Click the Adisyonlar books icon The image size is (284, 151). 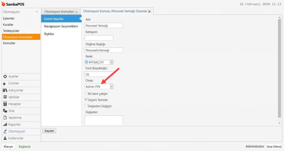(x=5, y=90)
